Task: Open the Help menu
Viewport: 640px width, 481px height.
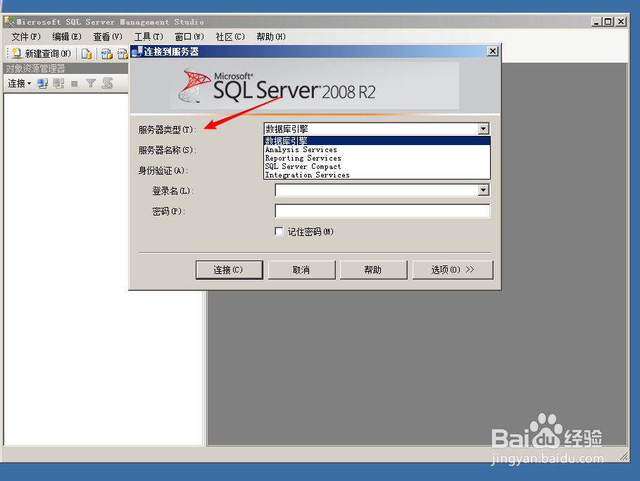Action: [271, 37]
